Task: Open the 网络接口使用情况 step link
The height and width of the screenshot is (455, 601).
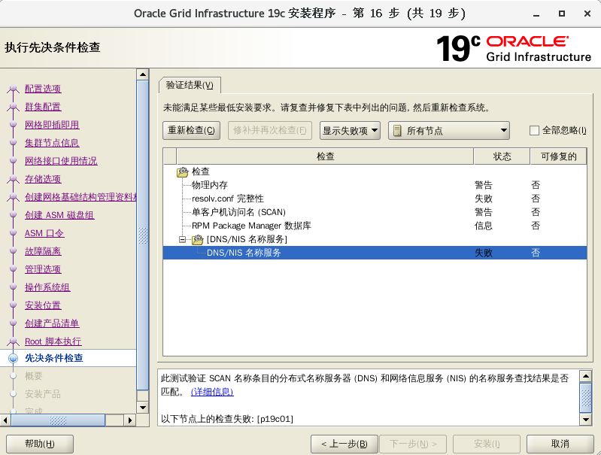Action: pos(61,161)
